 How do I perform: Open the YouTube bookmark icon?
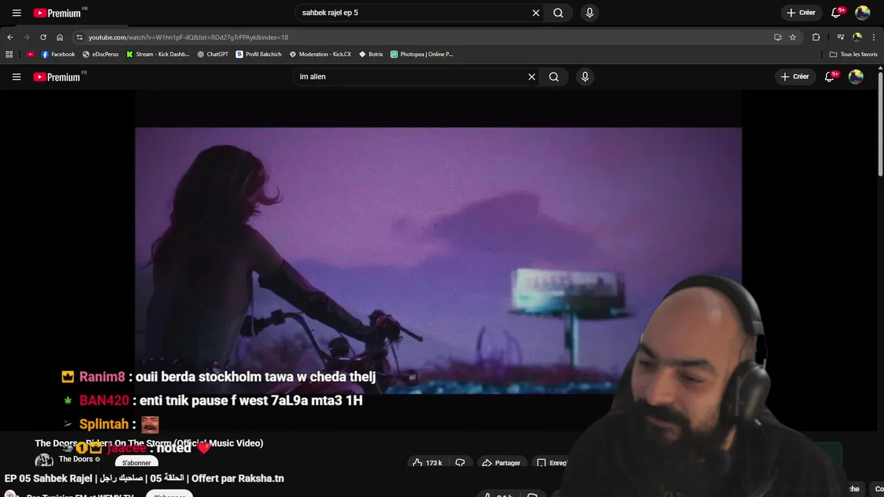(x=30, y=54)
